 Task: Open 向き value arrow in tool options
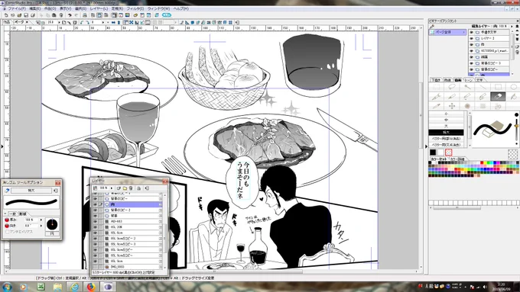41,226
